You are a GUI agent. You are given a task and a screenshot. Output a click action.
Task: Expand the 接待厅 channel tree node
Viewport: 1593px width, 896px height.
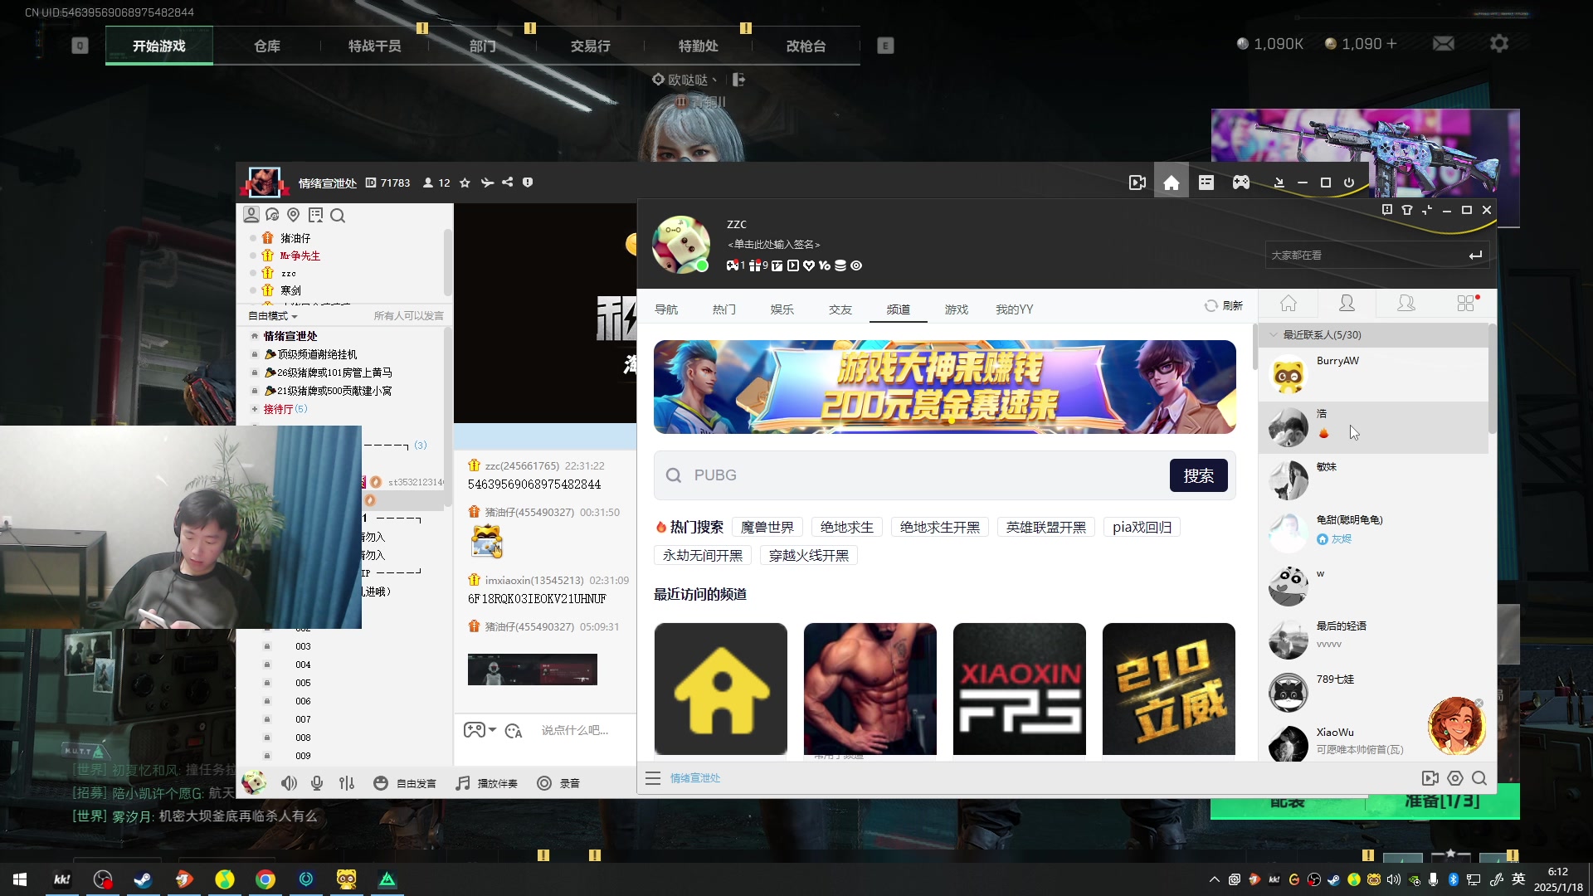pos(255,409)
